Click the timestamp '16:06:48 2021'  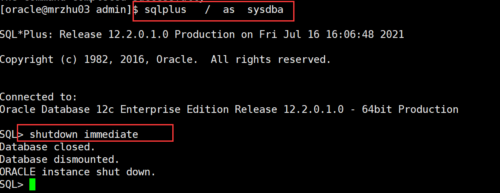(x=365, y=34)
